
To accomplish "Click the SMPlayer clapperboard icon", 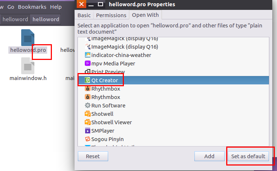I will point(87,130).
